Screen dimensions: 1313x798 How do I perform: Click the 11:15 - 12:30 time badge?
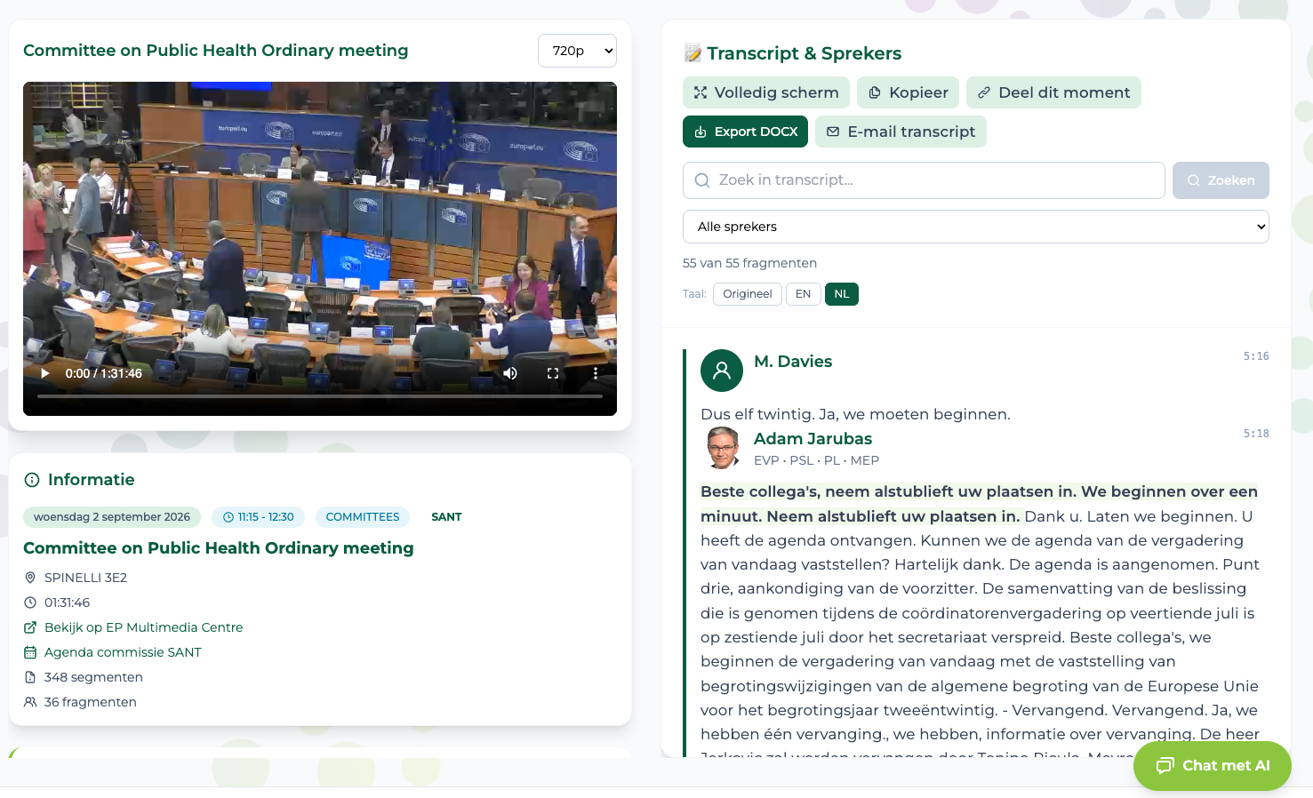(259, 517)
